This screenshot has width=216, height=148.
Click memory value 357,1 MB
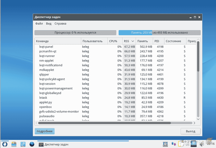click(146, 116)
